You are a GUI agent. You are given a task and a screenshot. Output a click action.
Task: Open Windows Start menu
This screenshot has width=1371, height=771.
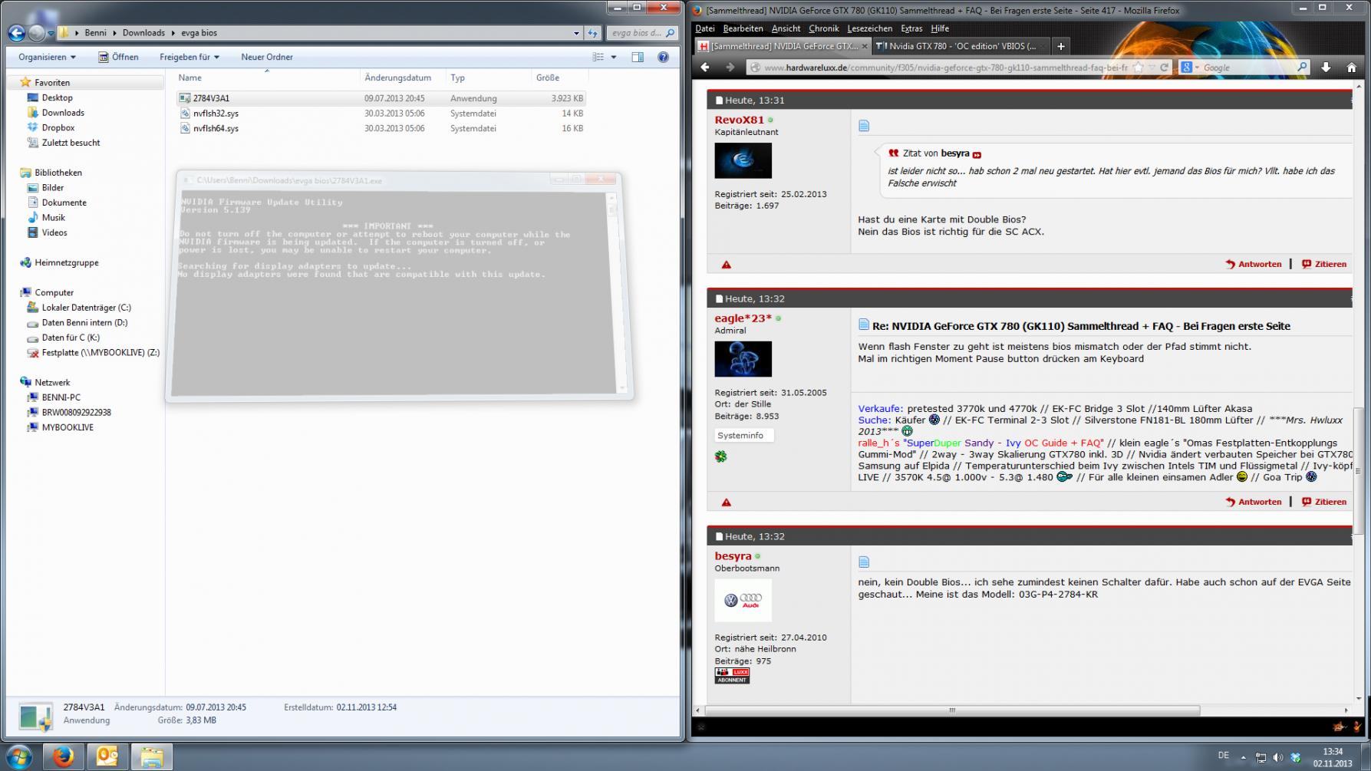(x=18, y=757)
